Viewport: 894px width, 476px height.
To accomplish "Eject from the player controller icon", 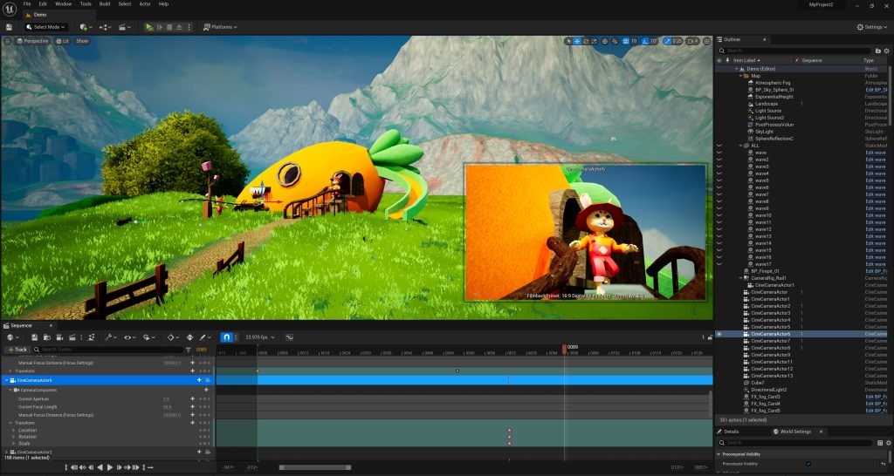I will 179,27.
